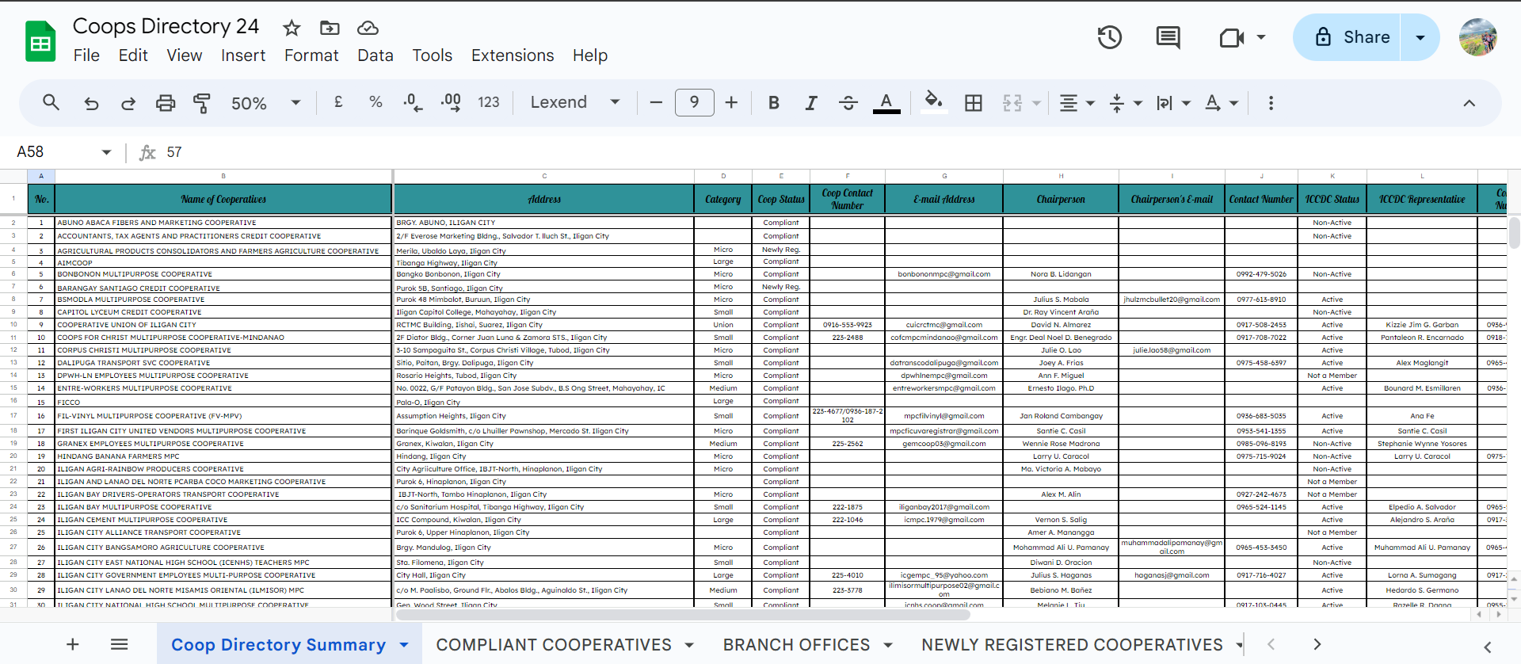Open version history clock icon
This screenshot has height=664, width=1521.
tap(1109, 37)
